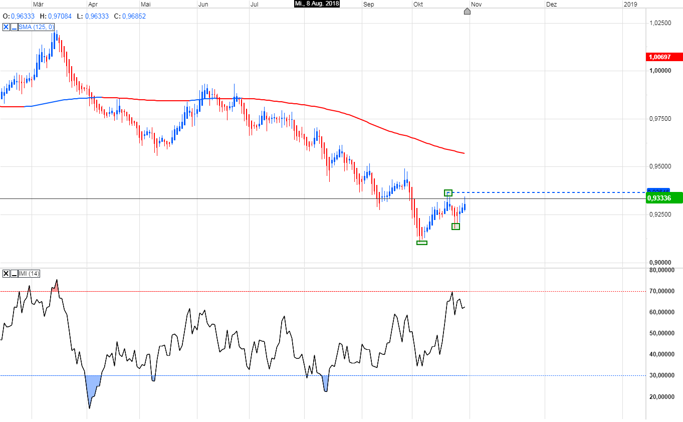Select the green marker box at the October low

point(422,243)
